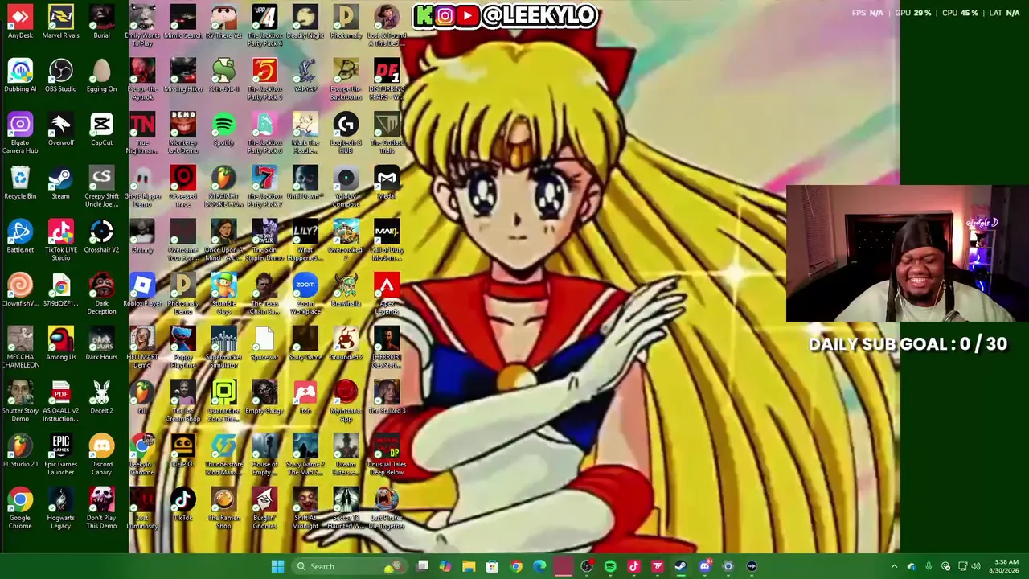Select the Spacewar file icon
This screenshot has height=579, width=1029.
[264, 343]
